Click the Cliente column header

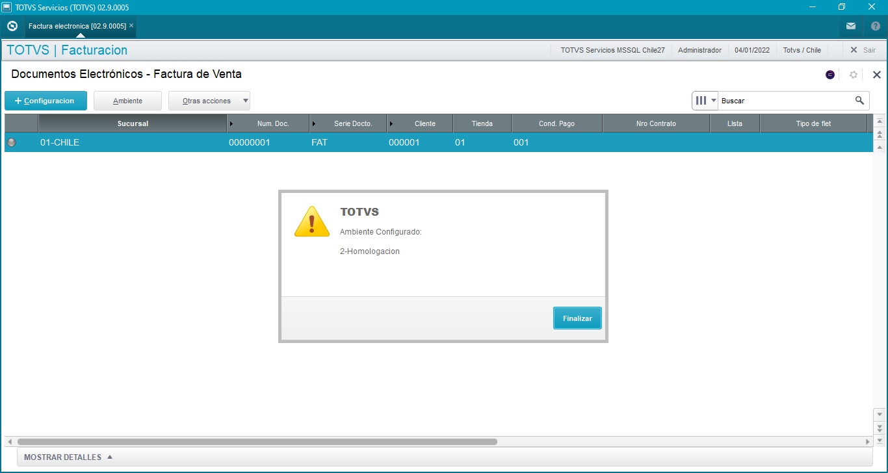(x=420, y=123)
